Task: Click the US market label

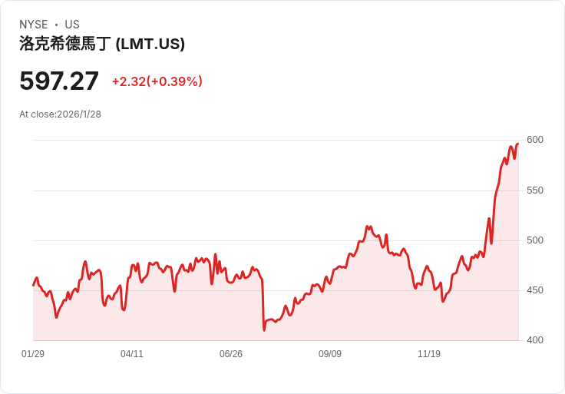Action: point(72,24)
